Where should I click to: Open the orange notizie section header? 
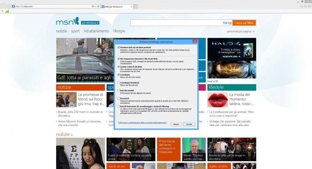pyautogui.click(x=80, y=87)
